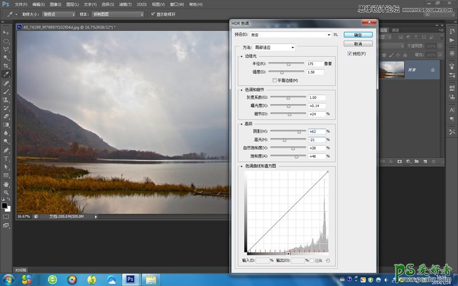The height and width of the screenshot is (286, 458).
Task: Select the Zoom magnifier tool
Action: pyautogui.click(x=6, y=193)
